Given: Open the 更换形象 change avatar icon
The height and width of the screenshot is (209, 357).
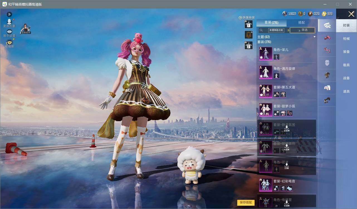Looking at the screenshot, I should (9, 22).
